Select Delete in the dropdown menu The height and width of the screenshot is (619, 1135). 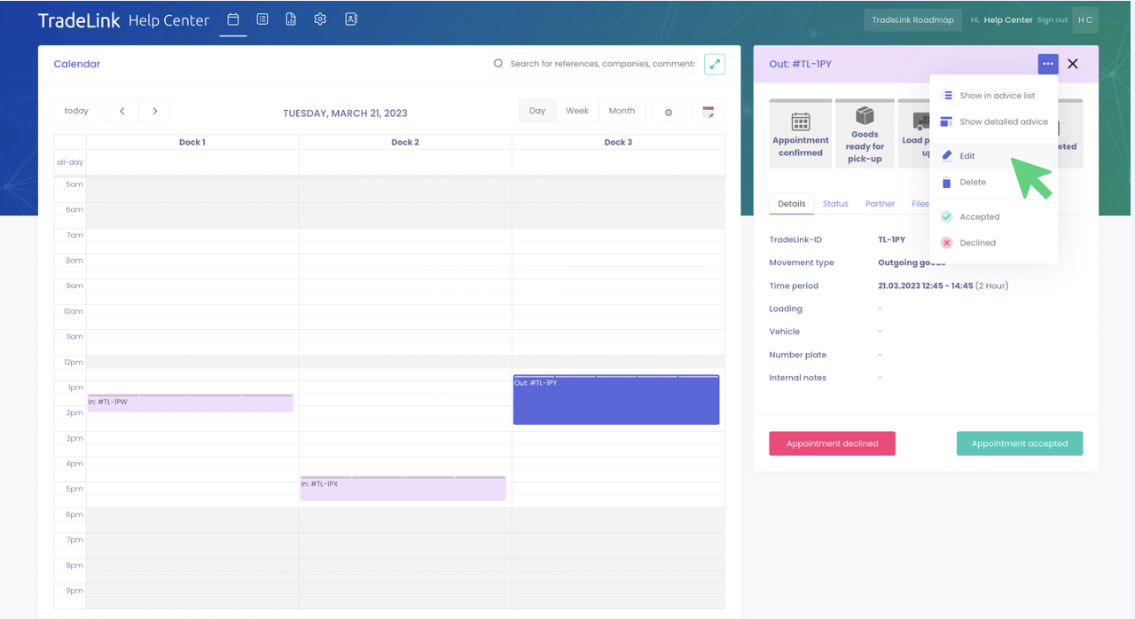point(972,182)
